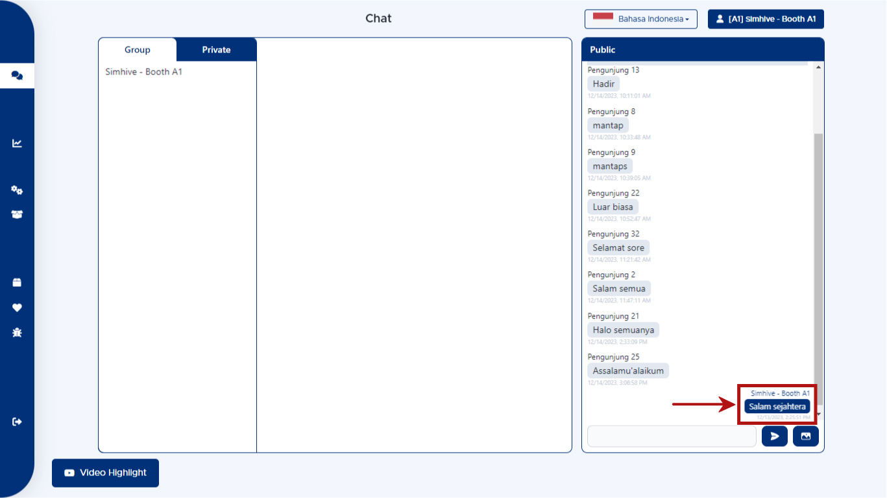The image size is (887, 498).
Task: Click the Video Highlight button
Action: click(x=105, y=473)
